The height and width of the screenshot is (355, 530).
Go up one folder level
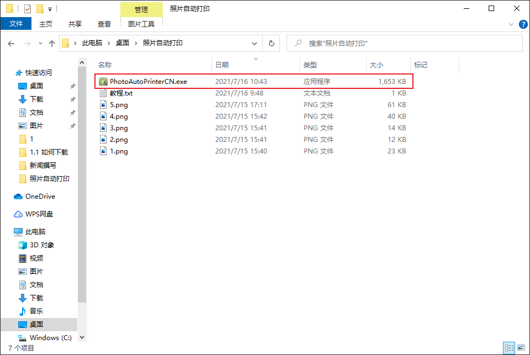(x=52, y=43)
